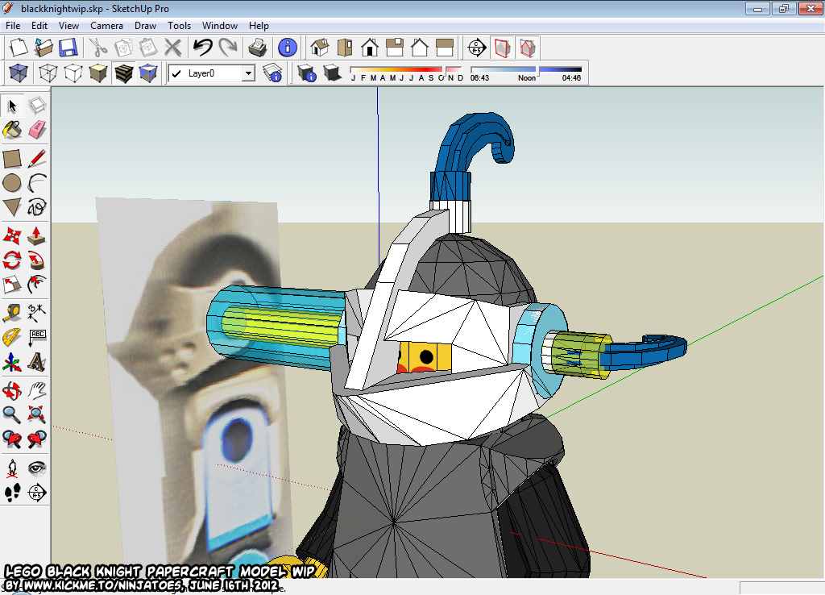
Task: Choose the Push/Pull tool
Action: 36,235
